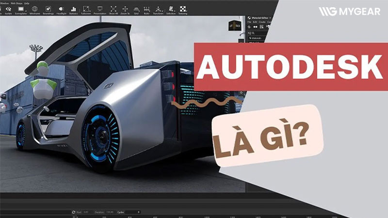Toggle Wireframe display mode
Screen dimensions: 388x218
[x=34, y=9]
